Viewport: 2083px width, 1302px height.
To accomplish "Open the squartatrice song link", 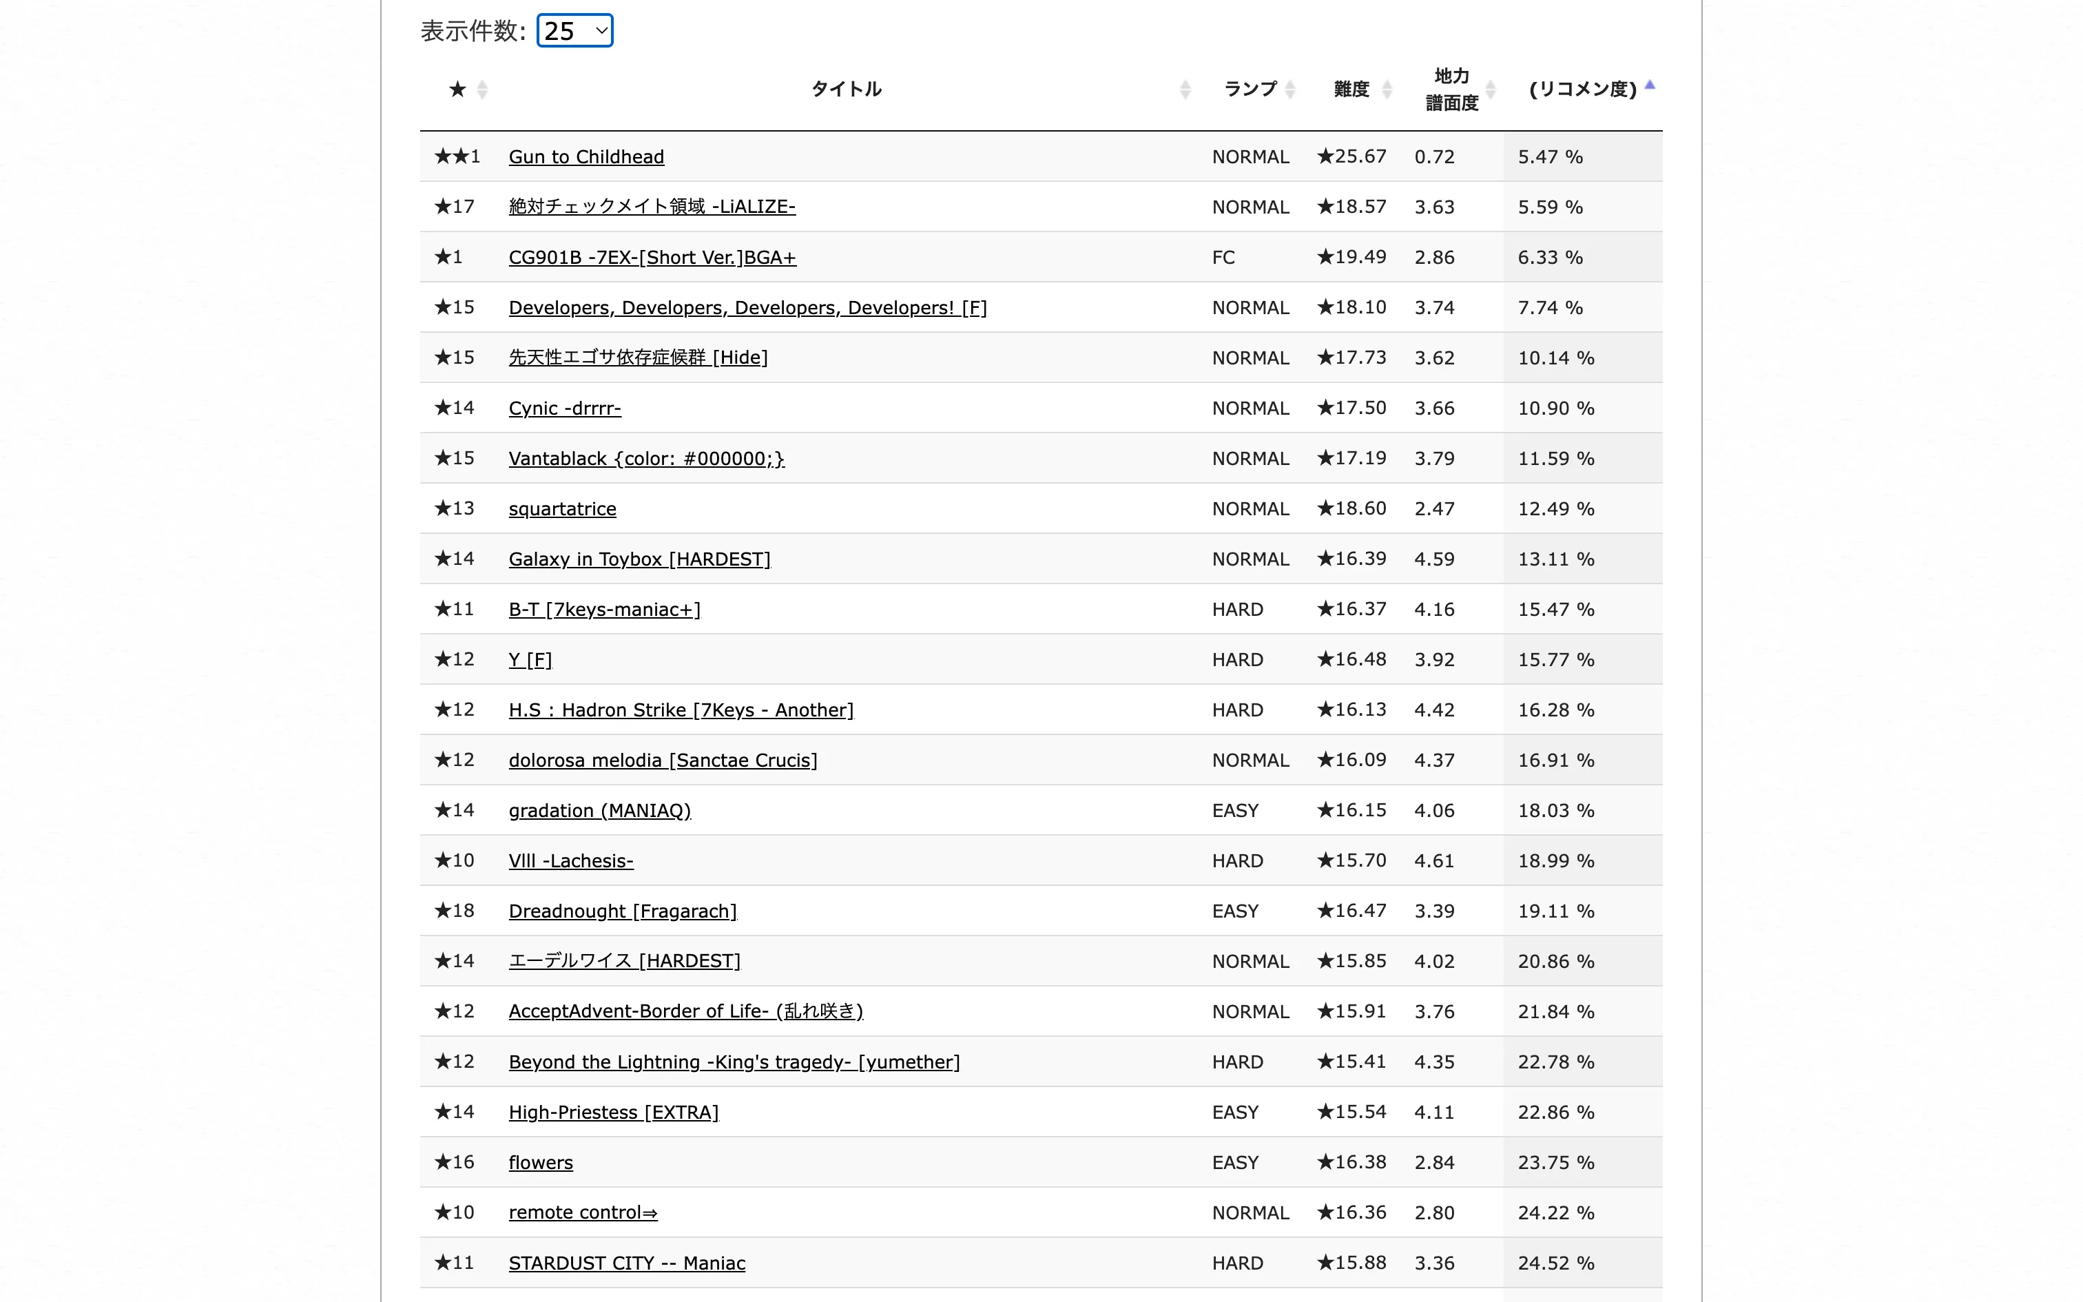I will click(562, 509).
